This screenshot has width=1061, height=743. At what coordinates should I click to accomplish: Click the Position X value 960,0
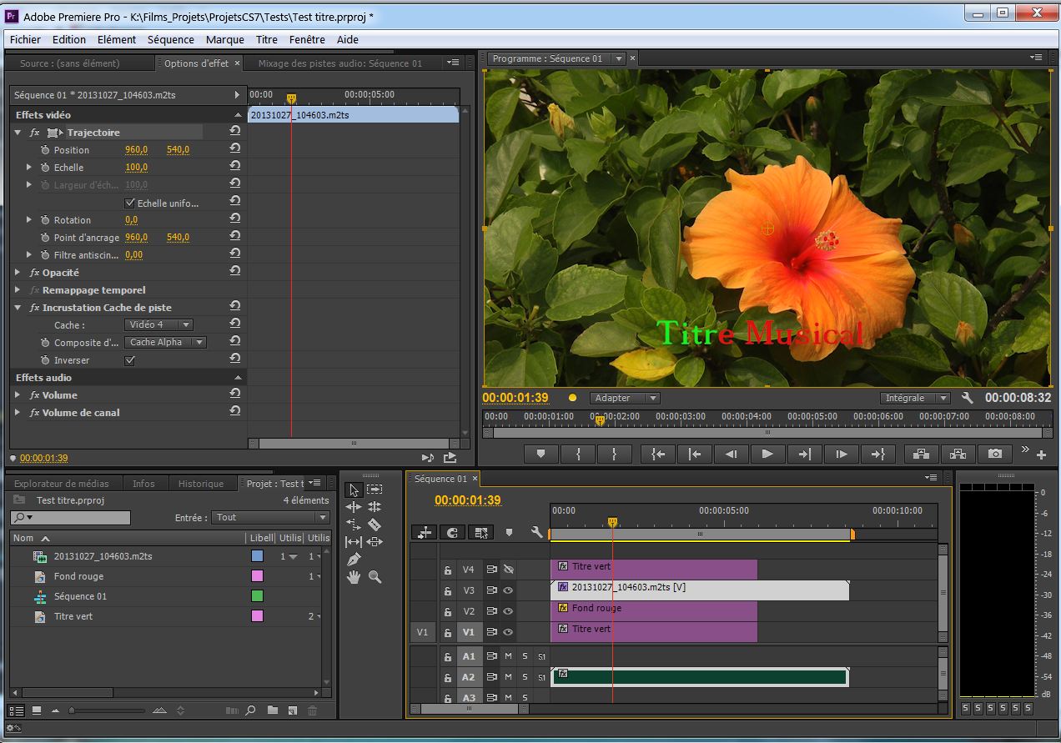pyautogui.click(x=136, y=150)
